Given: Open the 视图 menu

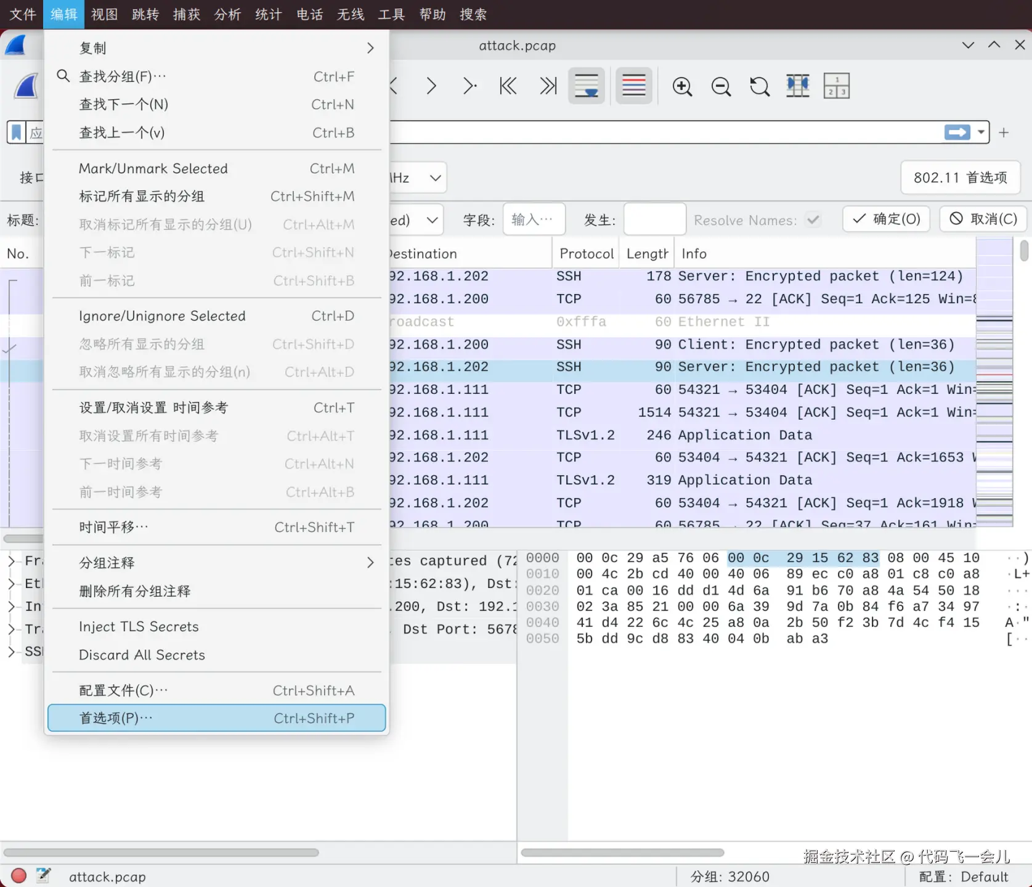Looking at the screenshot, I should pos(105,14).
